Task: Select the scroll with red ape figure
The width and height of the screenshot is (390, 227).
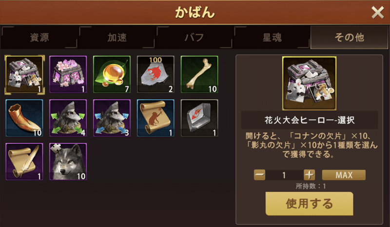Action: pos(156,118)
